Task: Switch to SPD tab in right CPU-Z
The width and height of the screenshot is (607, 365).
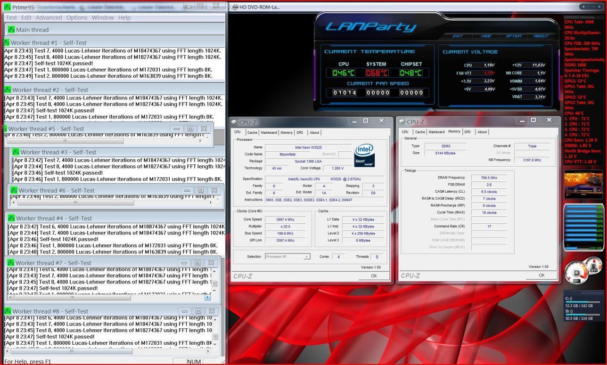Action: pyautogui.click(x=468, y=132)
